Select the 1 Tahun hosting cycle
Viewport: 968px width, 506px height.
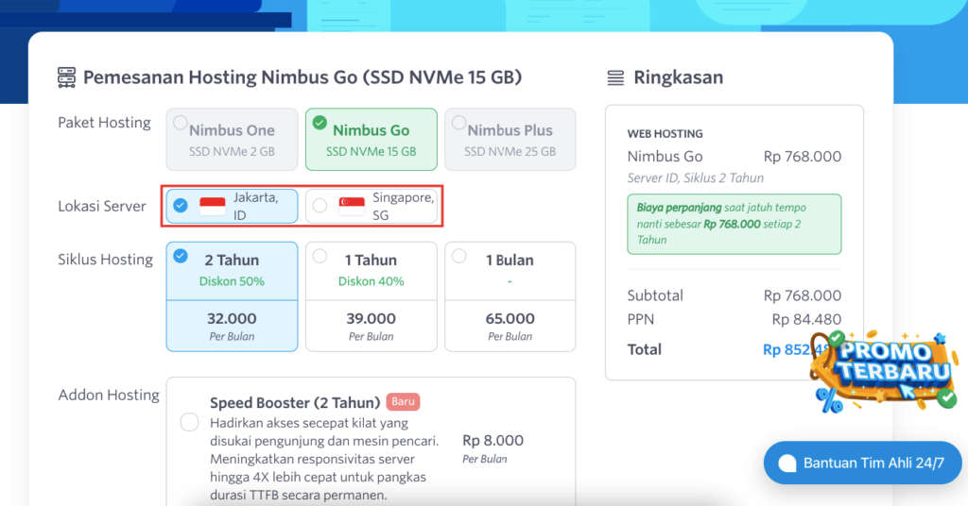(x=371, y=296)
